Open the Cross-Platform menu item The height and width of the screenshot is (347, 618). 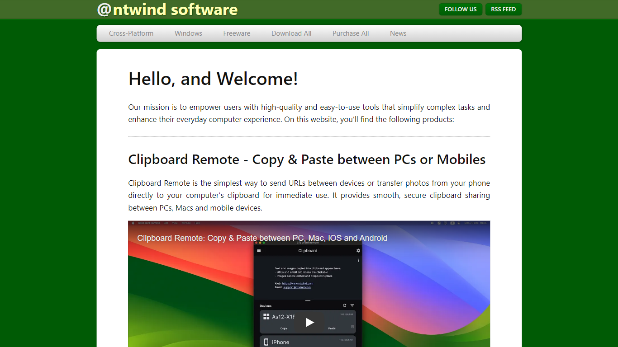click(131, 33)
